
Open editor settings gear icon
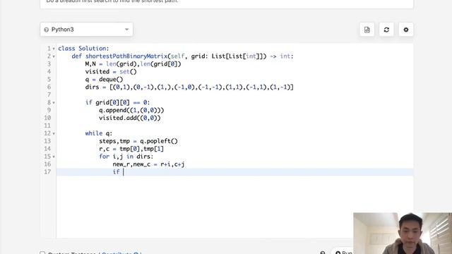[406, 30]
